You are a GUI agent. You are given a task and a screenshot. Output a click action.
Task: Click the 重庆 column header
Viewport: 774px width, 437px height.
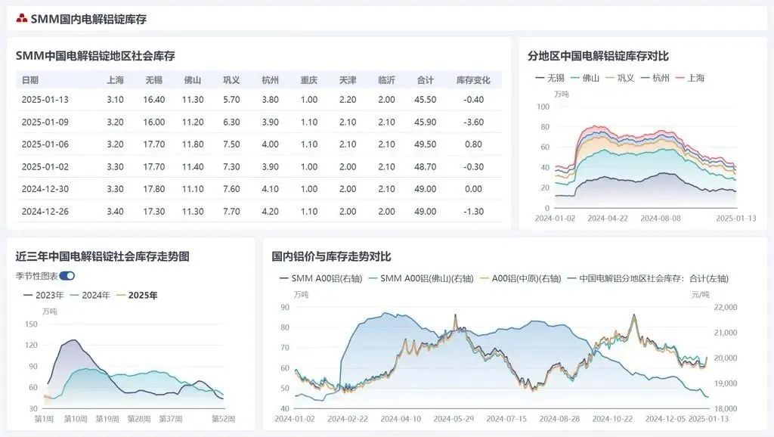point(309,80)
